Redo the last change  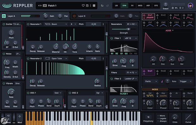coord(107,5)
